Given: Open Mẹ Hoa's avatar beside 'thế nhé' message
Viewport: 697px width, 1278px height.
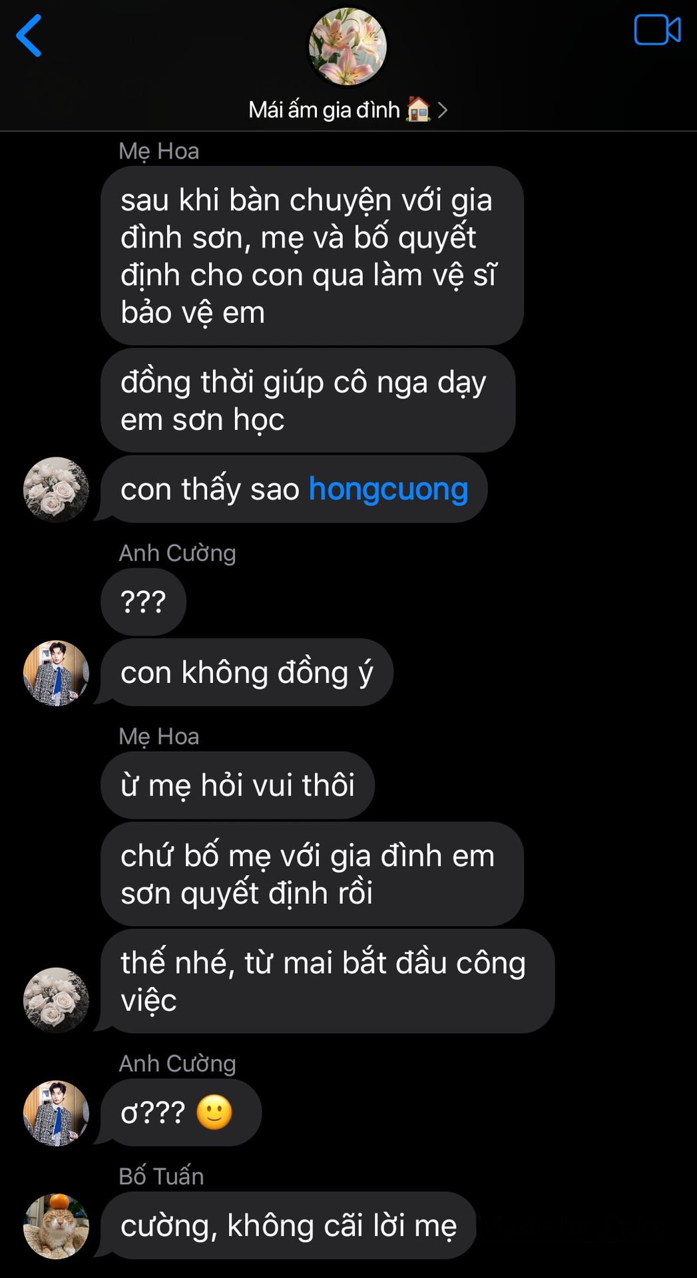Looking at the screenshot, I should click(56, 1000).
